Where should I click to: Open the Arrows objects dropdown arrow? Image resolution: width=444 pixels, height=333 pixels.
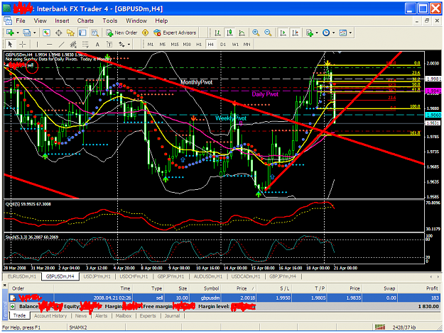pyautogui.click(x=129, y=45)
